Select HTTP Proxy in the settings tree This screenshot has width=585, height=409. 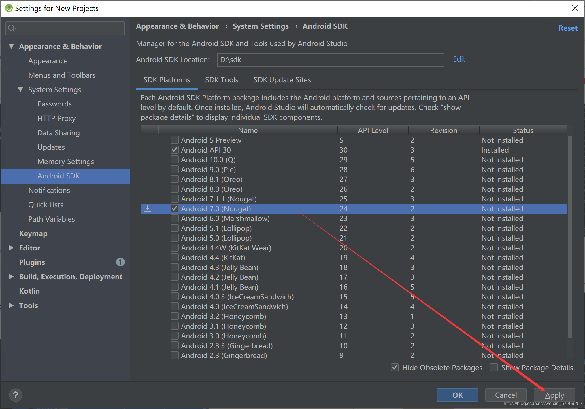click(x=56, y=118)
